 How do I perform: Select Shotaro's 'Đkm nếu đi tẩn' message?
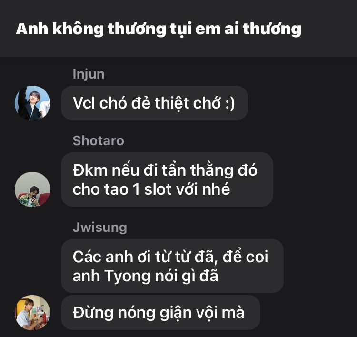pos(167,179)
